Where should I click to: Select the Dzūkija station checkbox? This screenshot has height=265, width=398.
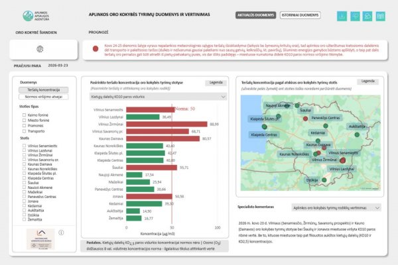point(24,215)
